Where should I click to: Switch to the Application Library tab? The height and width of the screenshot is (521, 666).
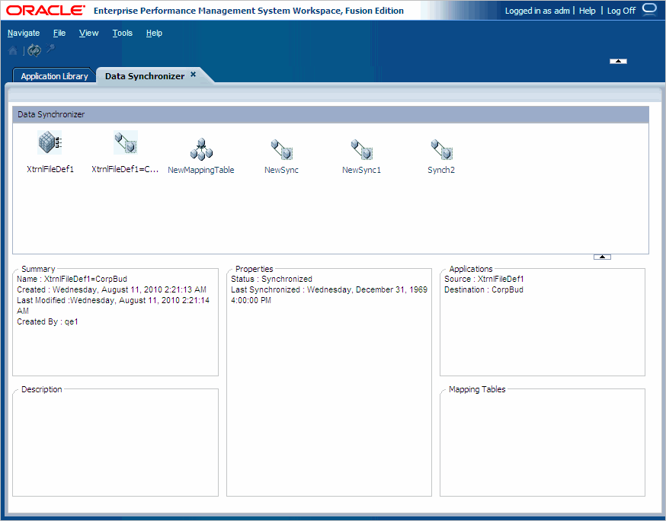(x=53, y=75)
